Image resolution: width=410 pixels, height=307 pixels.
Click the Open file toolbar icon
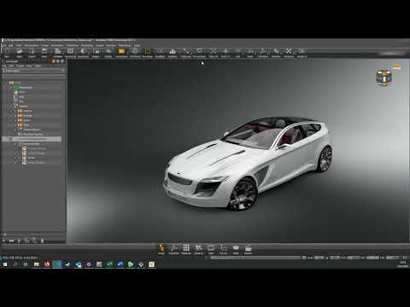pos(20,52)
